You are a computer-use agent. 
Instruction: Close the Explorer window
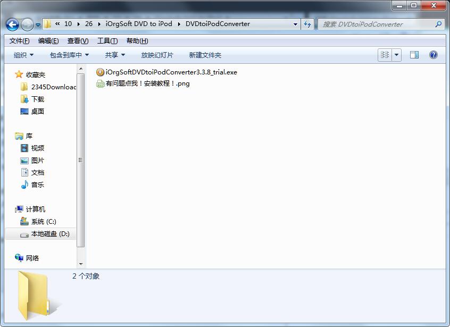(x=434, y=5)
